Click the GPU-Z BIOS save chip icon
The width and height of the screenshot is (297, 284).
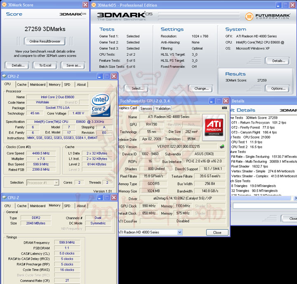222,146
